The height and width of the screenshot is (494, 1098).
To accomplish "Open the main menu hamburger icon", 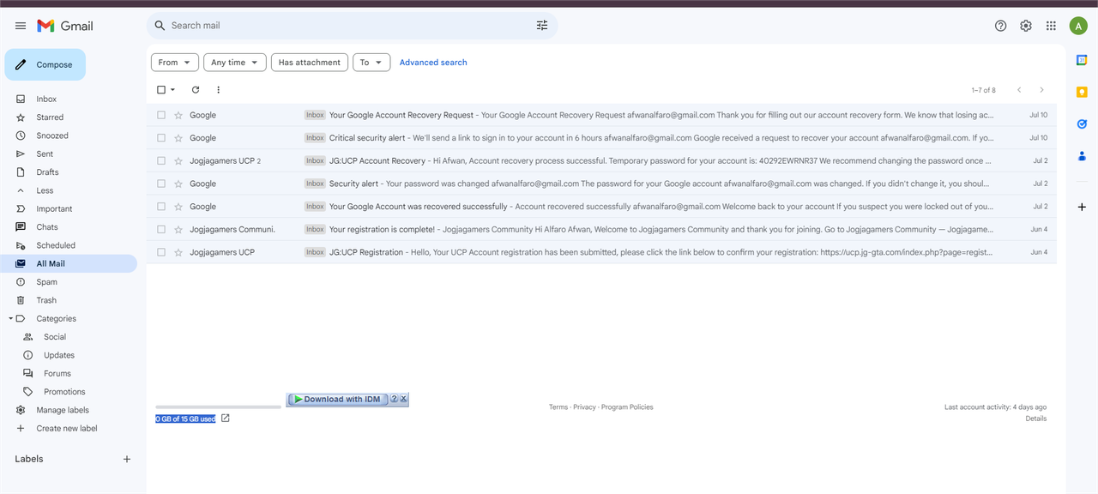I will point(21,26).
